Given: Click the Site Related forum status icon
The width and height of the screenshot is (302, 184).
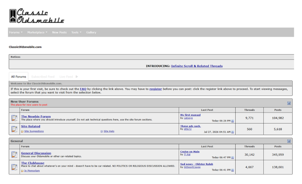Looking at the screenshot, I should [x=14, y=129].
